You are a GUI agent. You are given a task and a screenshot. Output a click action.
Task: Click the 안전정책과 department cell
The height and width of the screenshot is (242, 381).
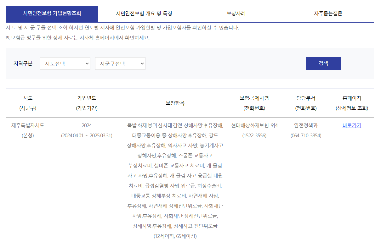point(306,125)
